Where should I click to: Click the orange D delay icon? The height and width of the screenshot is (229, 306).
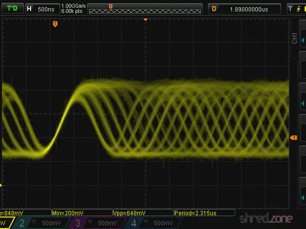[214, 9]
